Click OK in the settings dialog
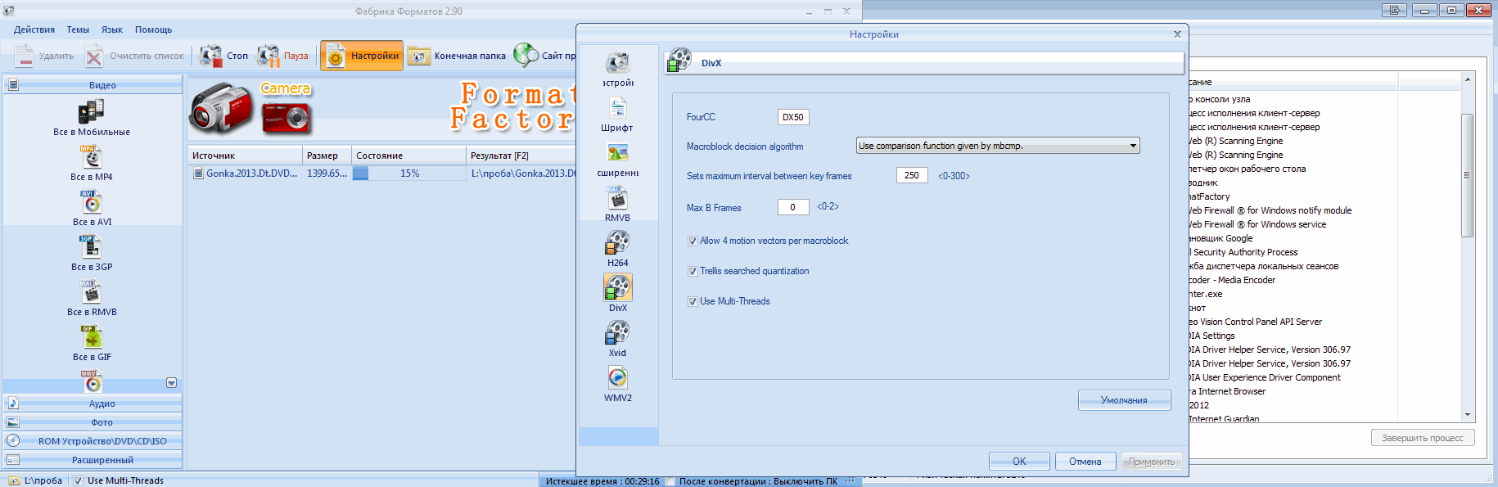This screenshot has width=1498, height=487. tap(1019, 461)
